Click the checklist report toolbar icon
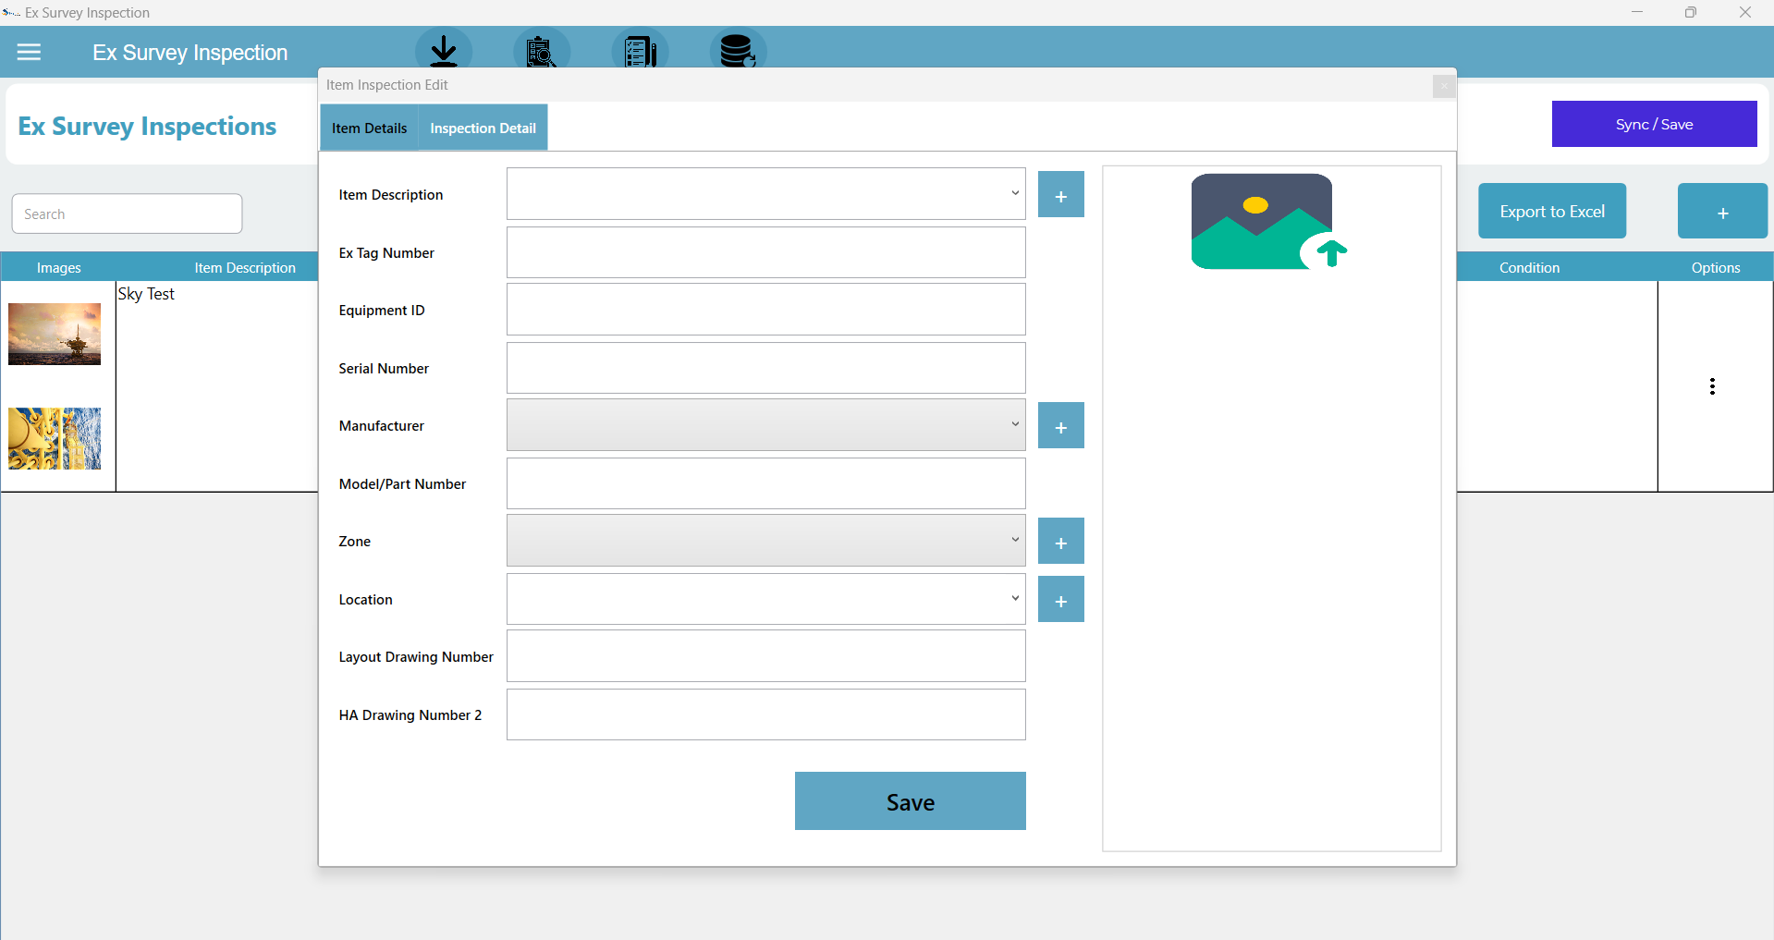Viewport: 1774px width, 940px height. 640,51
